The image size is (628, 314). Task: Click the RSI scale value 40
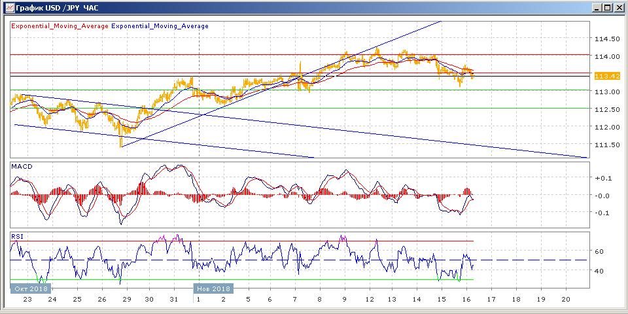[599, 271]
